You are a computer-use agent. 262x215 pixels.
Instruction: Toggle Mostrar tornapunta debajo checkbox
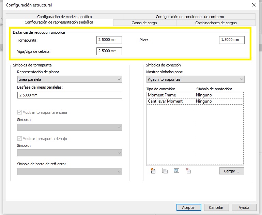coord(20,139)
